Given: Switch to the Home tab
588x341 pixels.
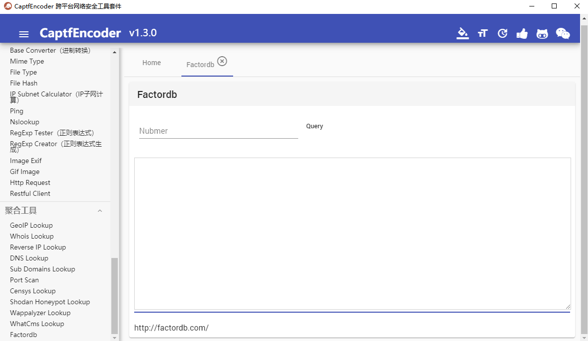Looking at the screenshot, I should (152, 63).
